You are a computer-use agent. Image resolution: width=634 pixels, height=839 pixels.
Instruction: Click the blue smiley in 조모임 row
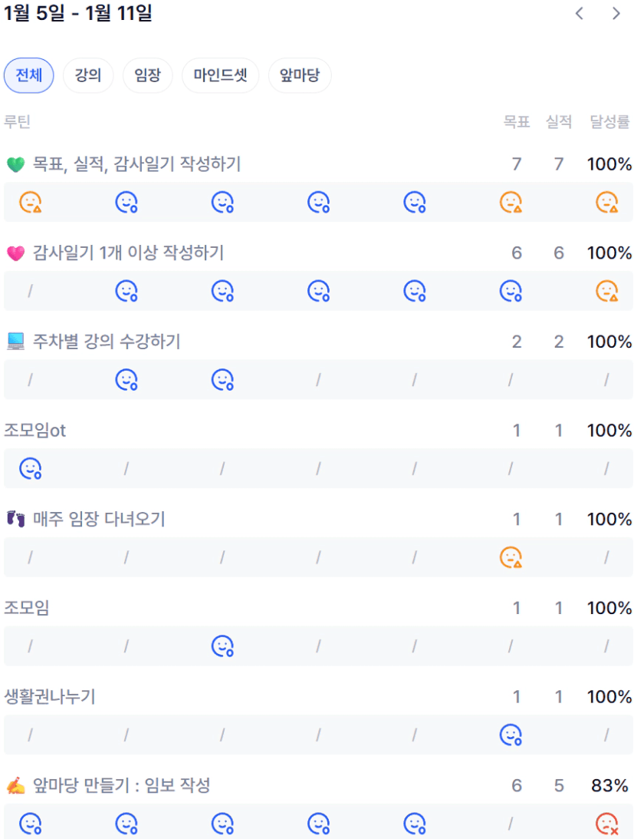[222, 646]
